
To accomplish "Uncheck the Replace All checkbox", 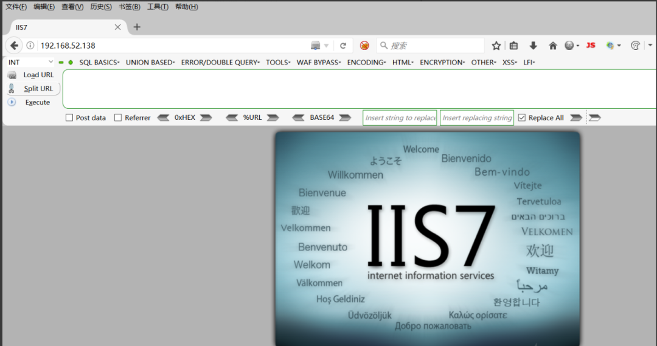I will (x=521, y=118).
